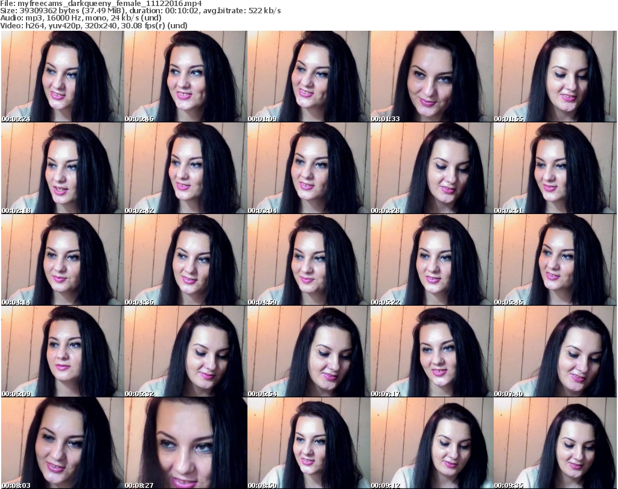This screenshot has width=618, height=489.
Task: Pick the 00:06:09 preview frame
Action: click(62, 352)
